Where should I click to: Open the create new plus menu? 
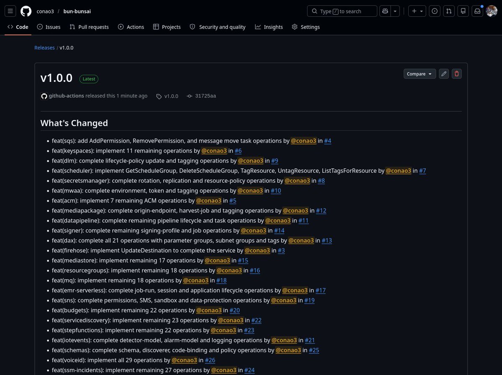point(417,11)
